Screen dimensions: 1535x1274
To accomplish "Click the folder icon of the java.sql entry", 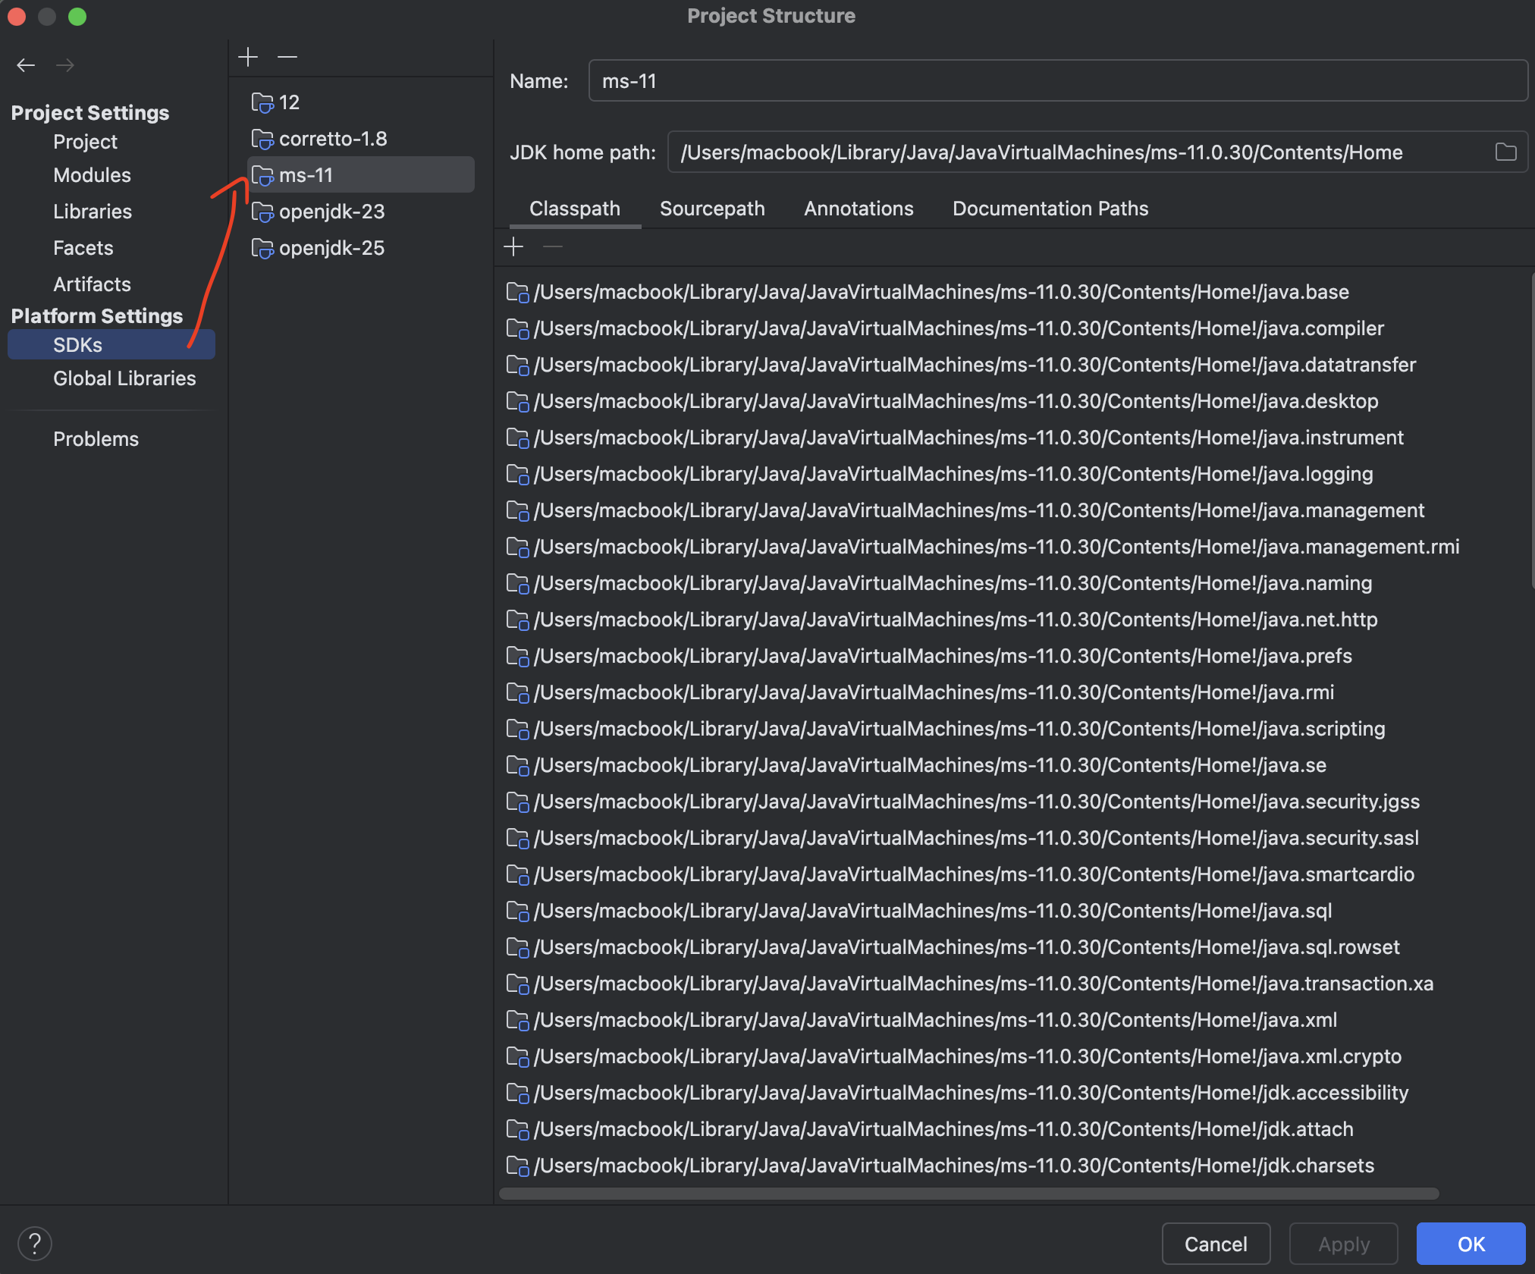I will coord(517,911).
